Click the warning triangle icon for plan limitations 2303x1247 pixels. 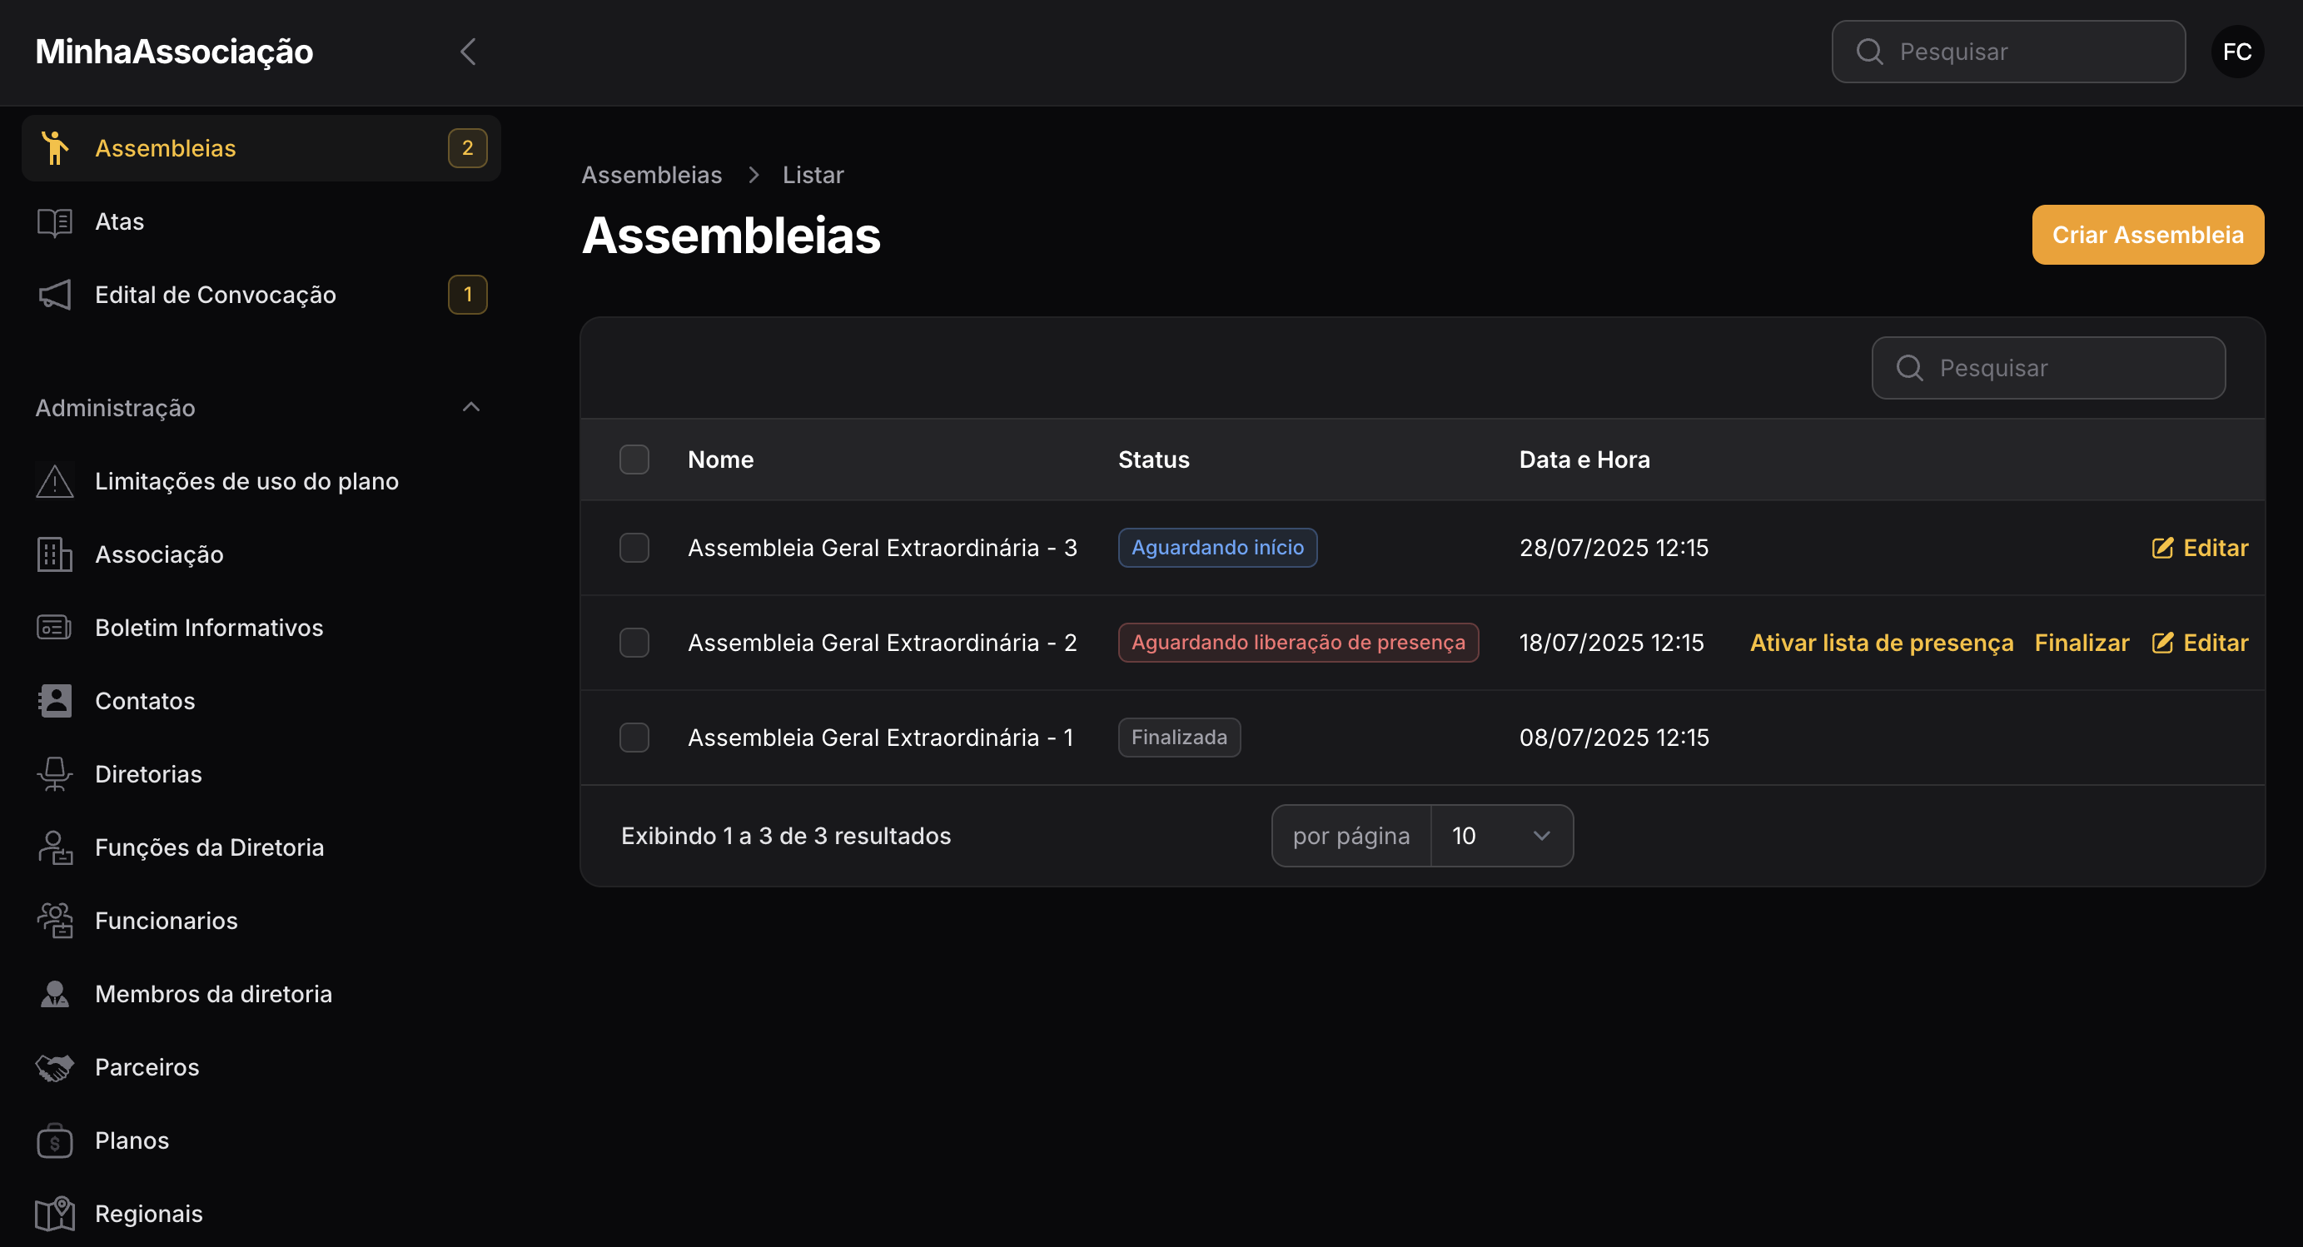(x=54, y=481)
